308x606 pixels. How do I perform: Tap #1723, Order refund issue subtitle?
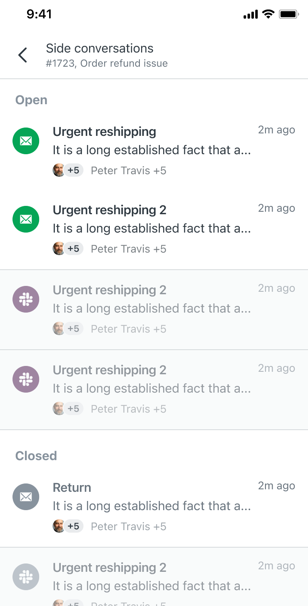pyautogui.click(x=107, y=63)
